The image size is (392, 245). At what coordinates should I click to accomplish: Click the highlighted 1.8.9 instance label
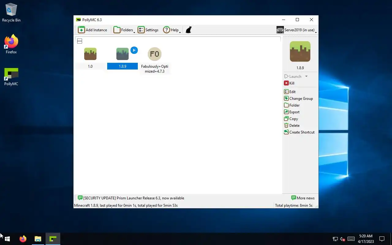pyautogui.click(x=123, y=66)
